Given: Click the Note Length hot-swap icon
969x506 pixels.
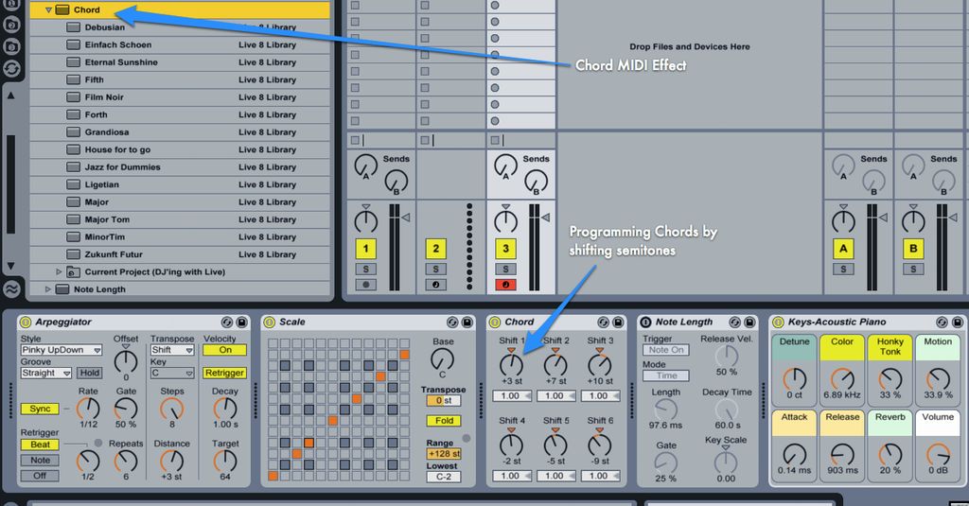Looking at the screenshot, I should click(734, 322).
